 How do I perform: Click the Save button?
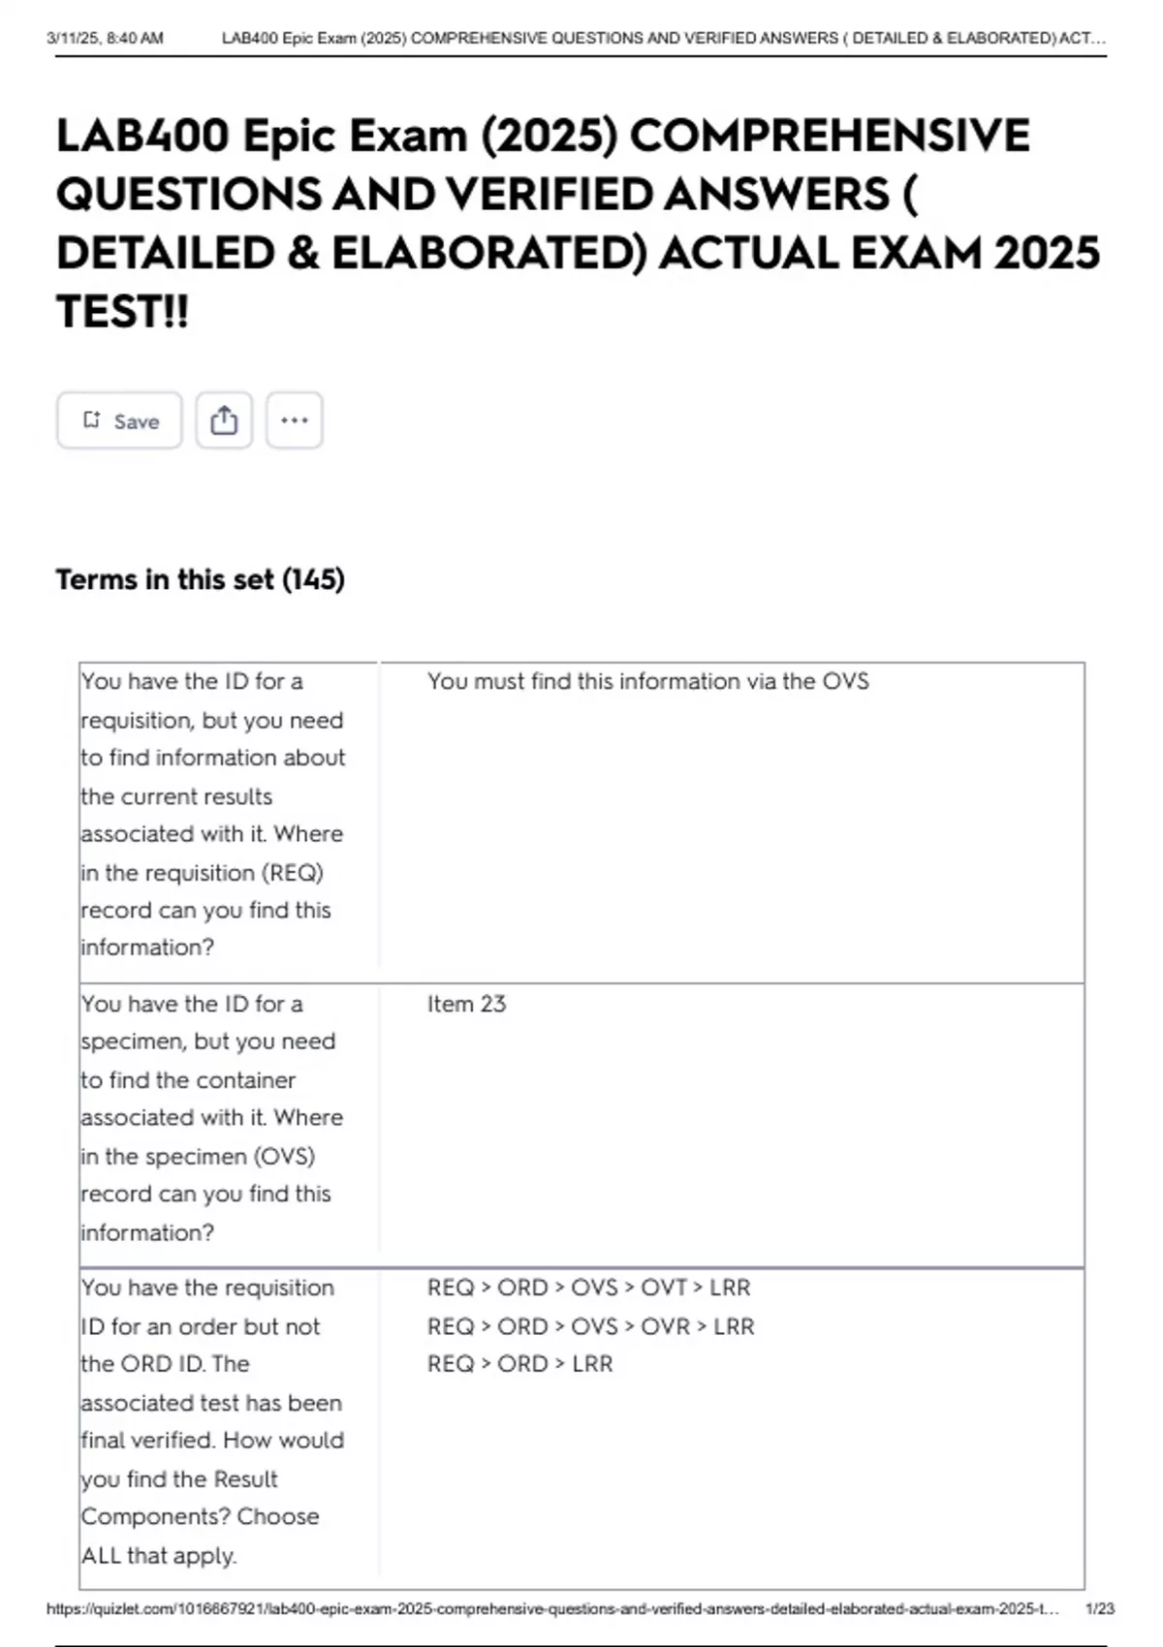click(119, 420)
